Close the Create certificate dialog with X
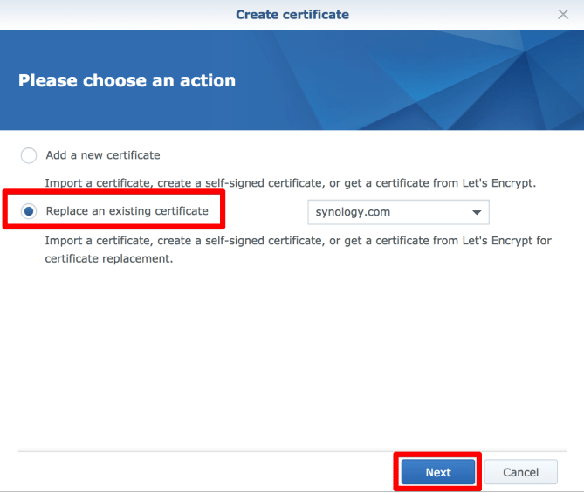Screen dimensions: 584x493 pos(563,15)
